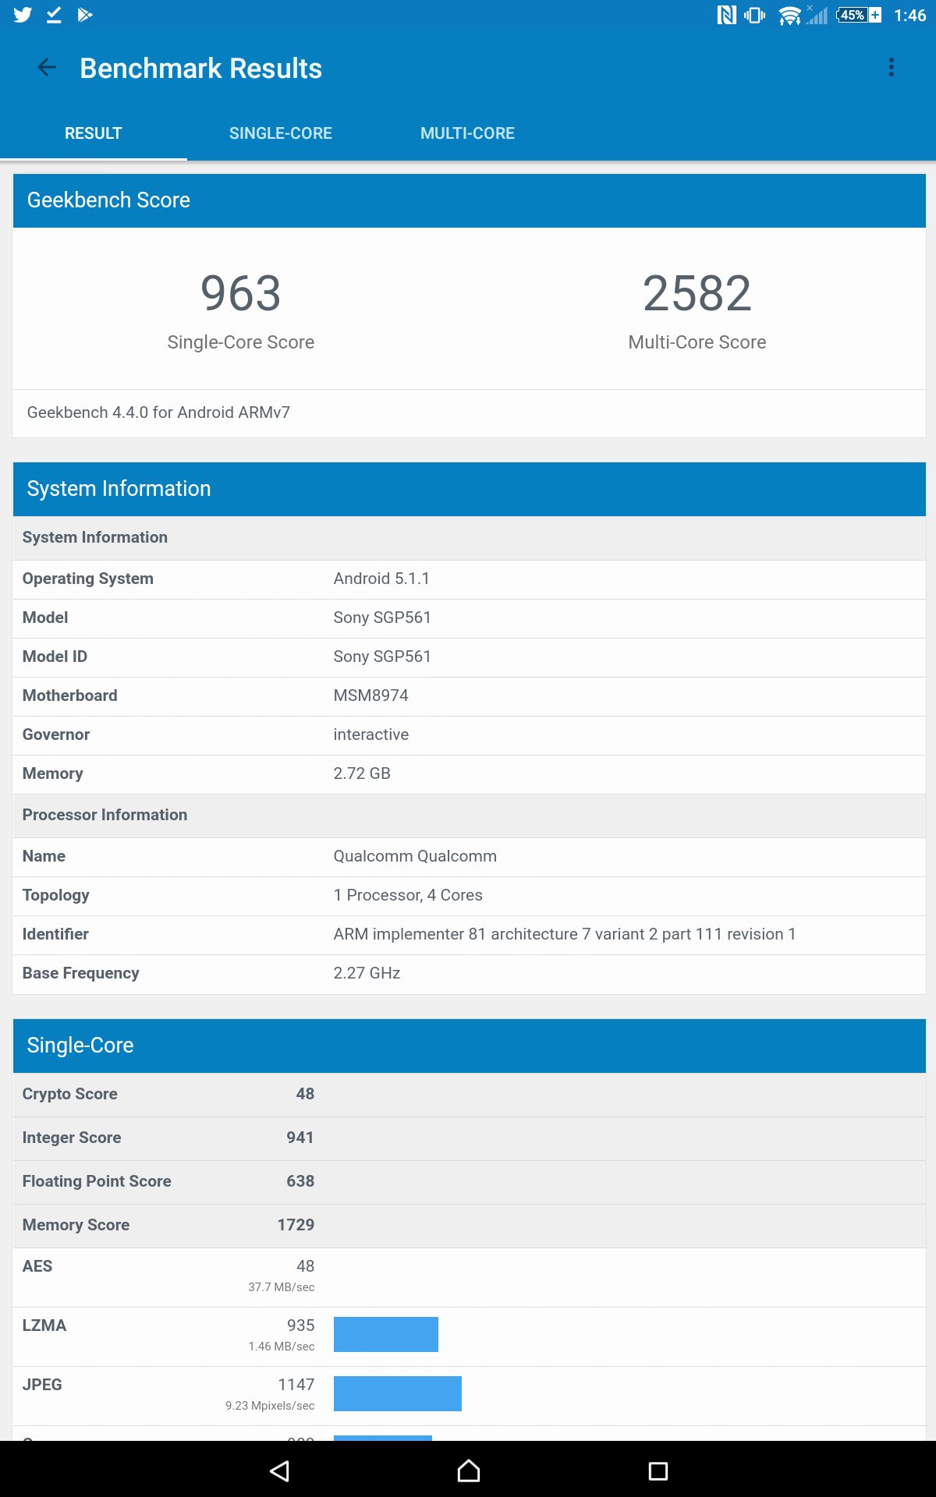This screenshot has height=1497, width=936.
Task: Select the Operating System row label
Action: click(87, 579)
